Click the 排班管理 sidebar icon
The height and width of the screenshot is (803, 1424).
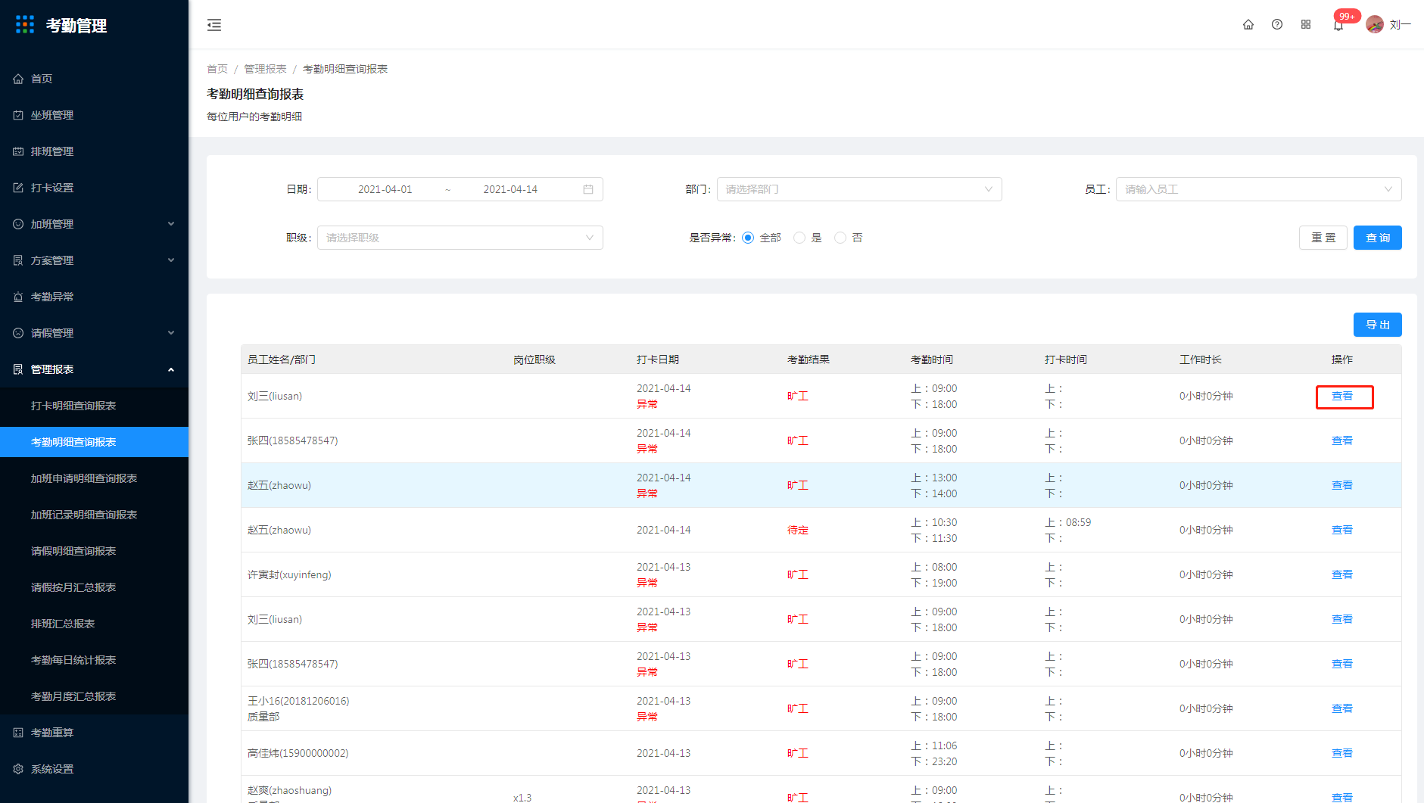tap(18, 151)
